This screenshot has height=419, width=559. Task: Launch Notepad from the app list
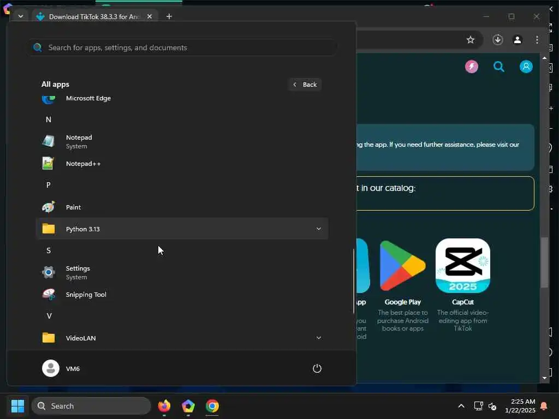(182, 141)
